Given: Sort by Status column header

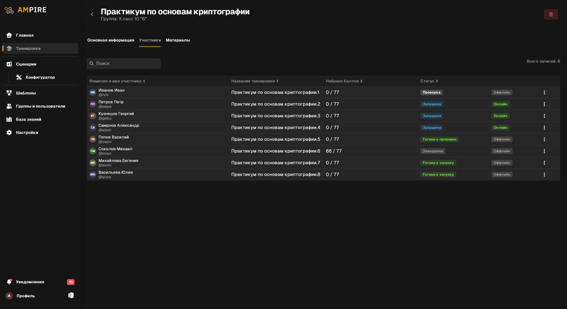Looking at the screenshot, I should point(429,81).
